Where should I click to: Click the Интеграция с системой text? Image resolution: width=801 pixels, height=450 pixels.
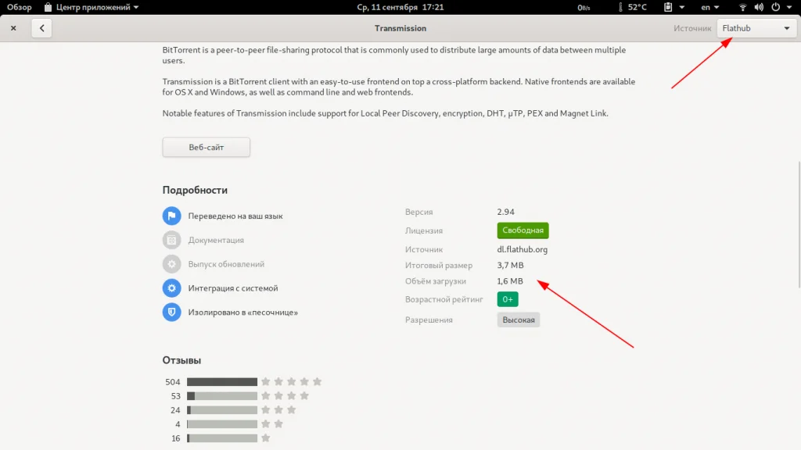(233, 288)
